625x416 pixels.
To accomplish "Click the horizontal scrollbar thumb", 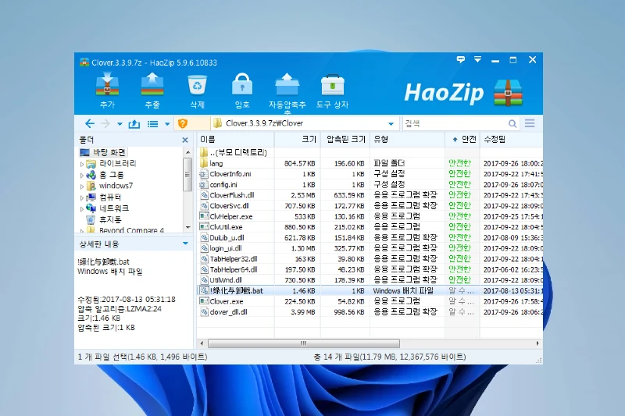I will coord(304,343).
